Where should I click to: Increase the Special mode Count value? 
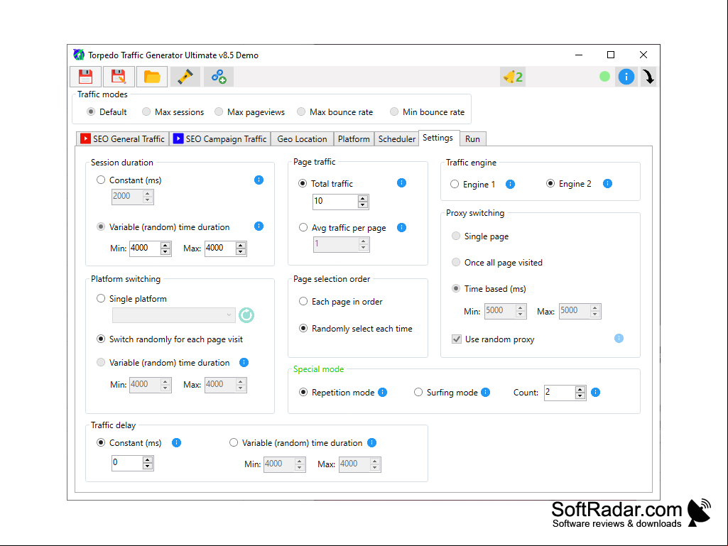tap(580, 390)
